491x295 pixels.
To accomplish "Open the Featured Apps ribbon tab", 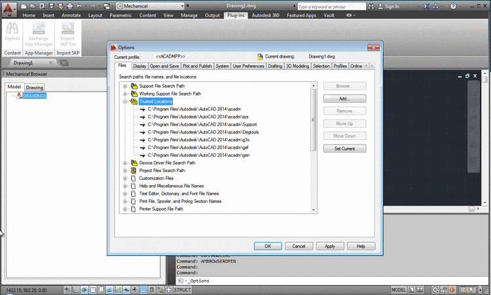I will [x=302, y=15].
